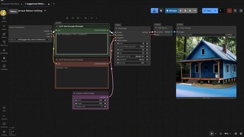This screenshot has width=244, height=137.
Task: Toggle minimap icon in bottom bar
Action: pyautogui.click(x=236, y=134)
